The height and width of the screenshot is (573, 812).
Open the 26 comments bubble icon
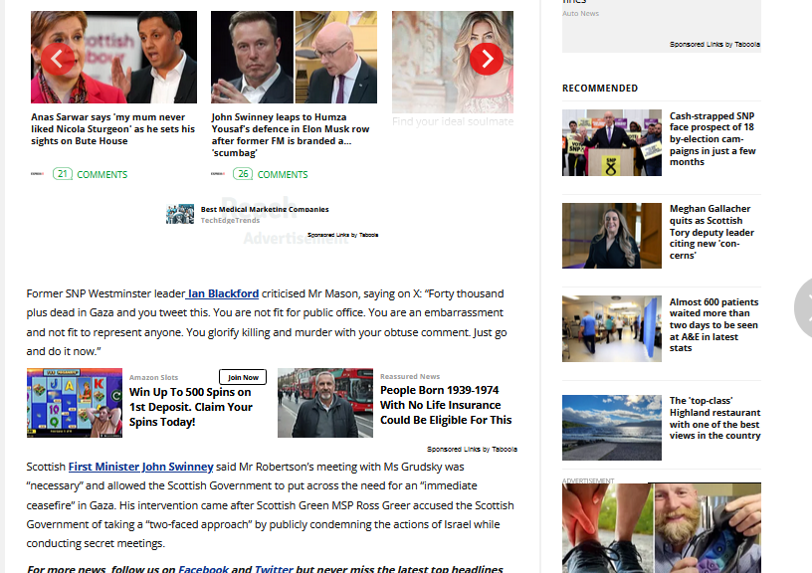[243, 174]
